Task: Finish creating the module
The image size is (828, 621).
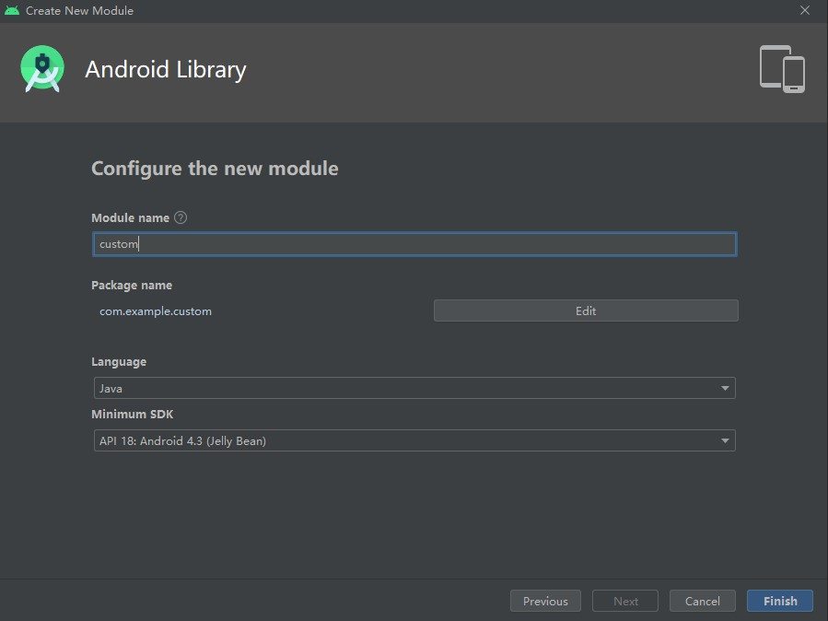Action: click(780, 601)
